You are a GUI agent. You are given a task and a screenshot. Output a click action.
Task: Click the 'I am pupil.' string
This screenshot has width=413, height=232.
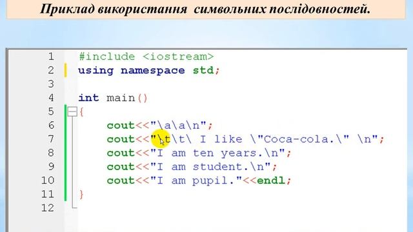click(196, 180)
